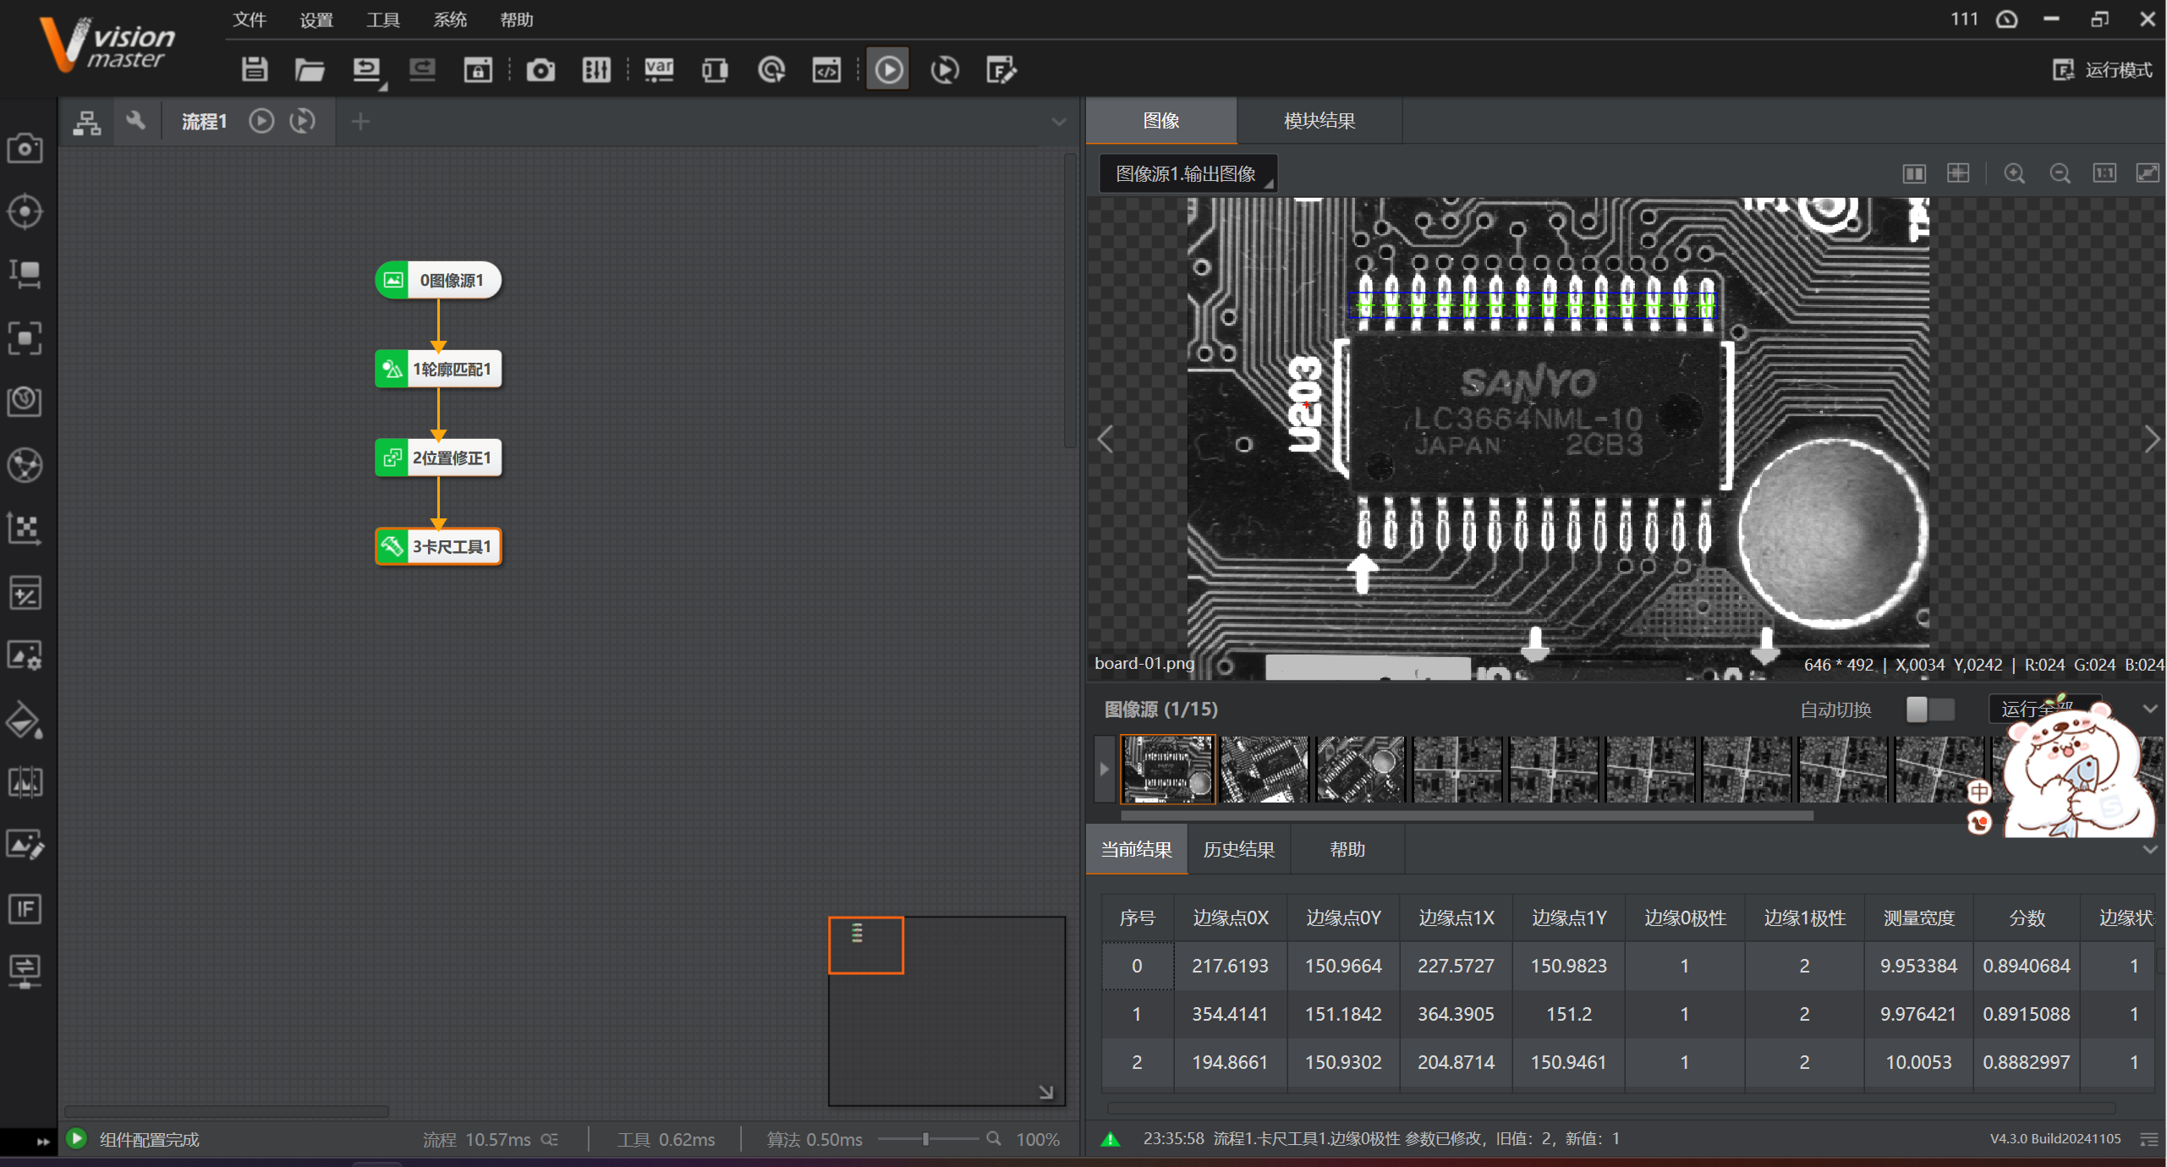Open the folder icon in the toolbar
The width and height of the screenshot is (2167, 1167).
click(x=310, y=69)
